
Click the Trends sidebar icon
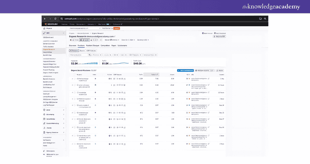pos(45,128)
